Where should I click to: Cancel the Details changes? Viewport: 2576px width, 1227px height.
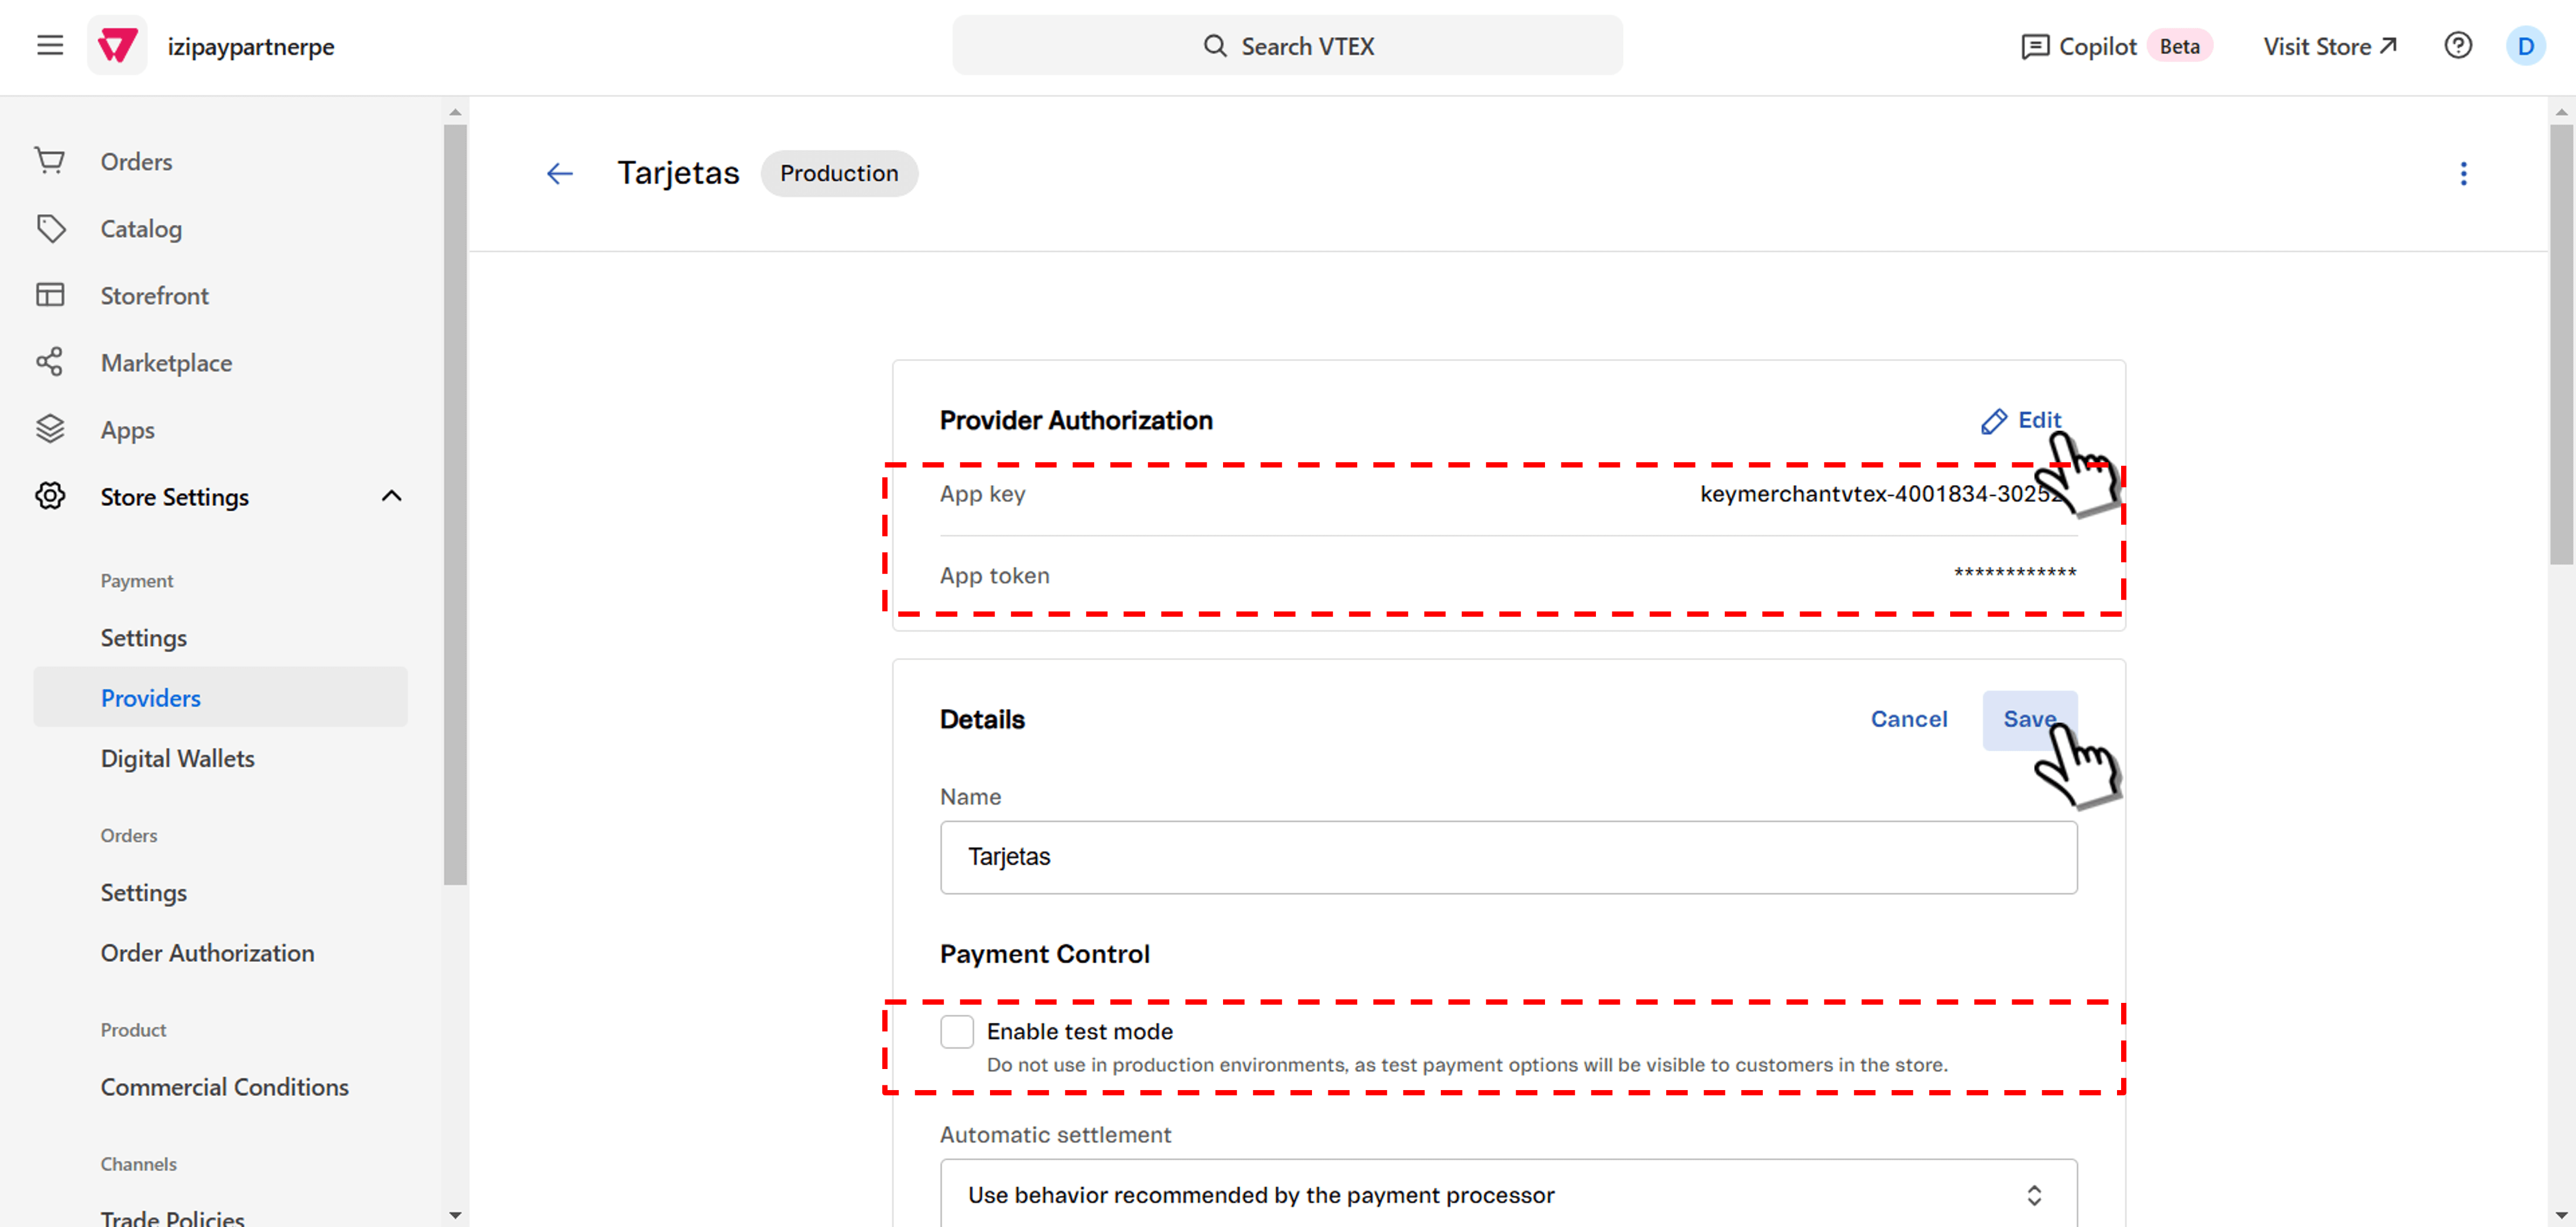(x=1908, y=720)
